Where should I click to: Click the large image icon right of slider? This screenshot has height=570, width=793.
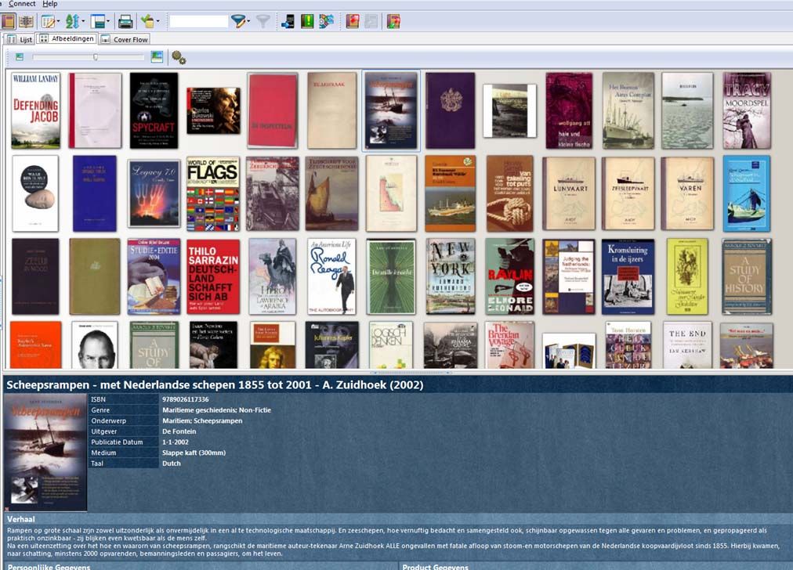157,56
